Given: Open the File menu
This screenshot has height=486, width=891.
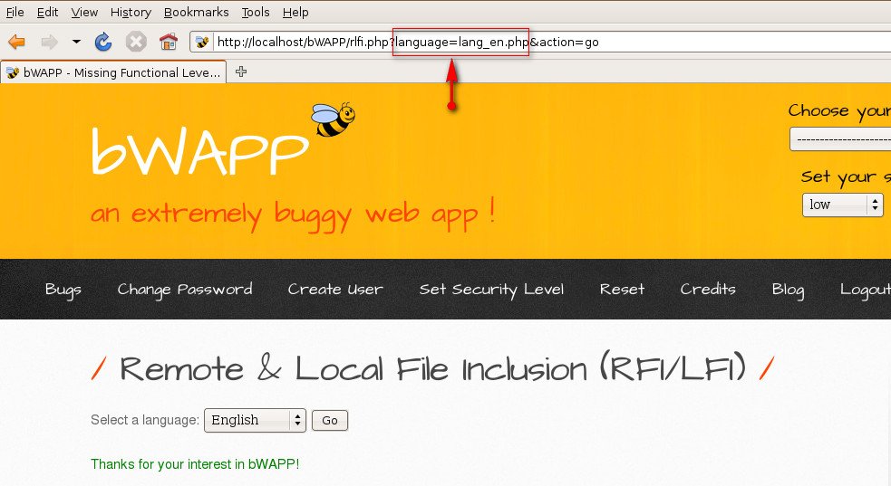Looking at the screenshot, I should (x=15, y=12).
